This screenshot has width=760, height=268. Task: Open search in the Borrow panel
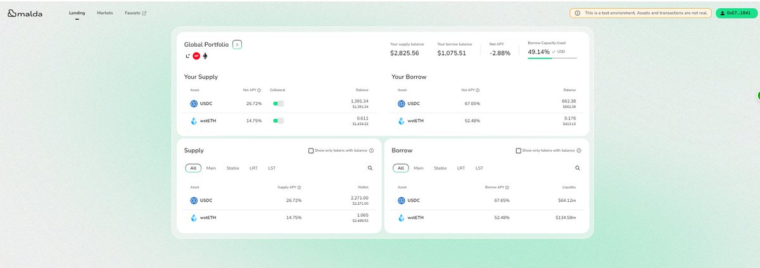(x=578, y=168)
